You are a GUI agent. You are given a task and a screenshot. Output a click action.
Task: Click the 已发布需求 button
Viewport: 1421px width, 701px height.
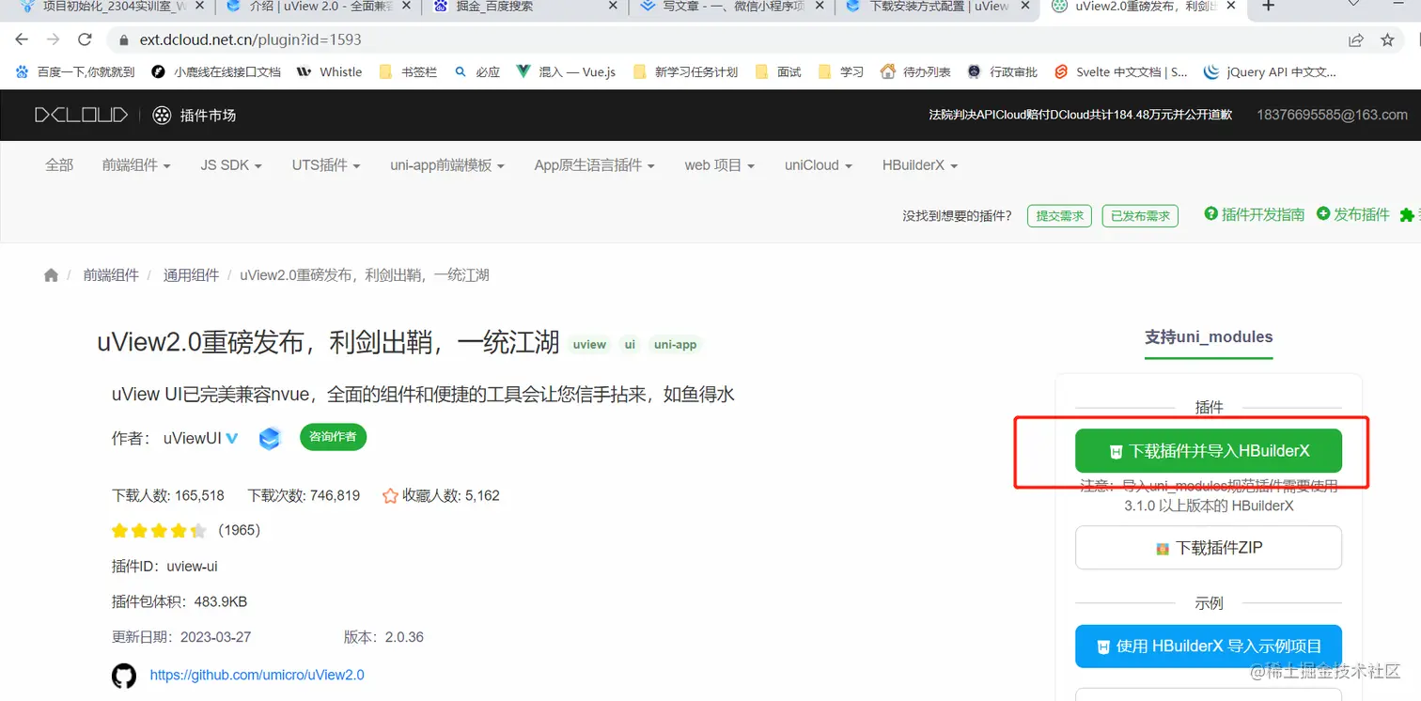pyautogui.click(x=1140, y=215)
